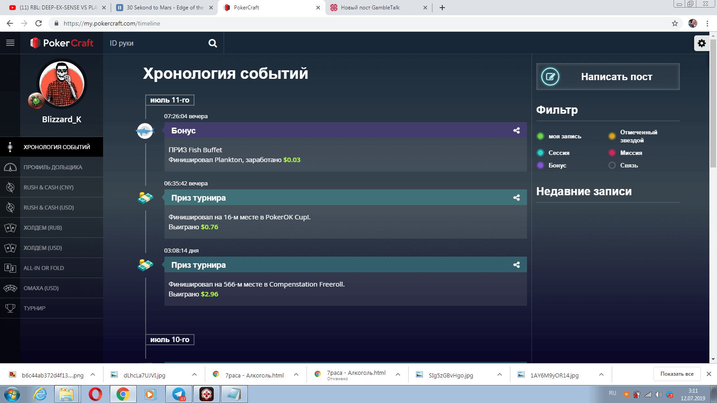Open Профиль дольщика in sidebar
717x403 pixels.
click(52, 167)
